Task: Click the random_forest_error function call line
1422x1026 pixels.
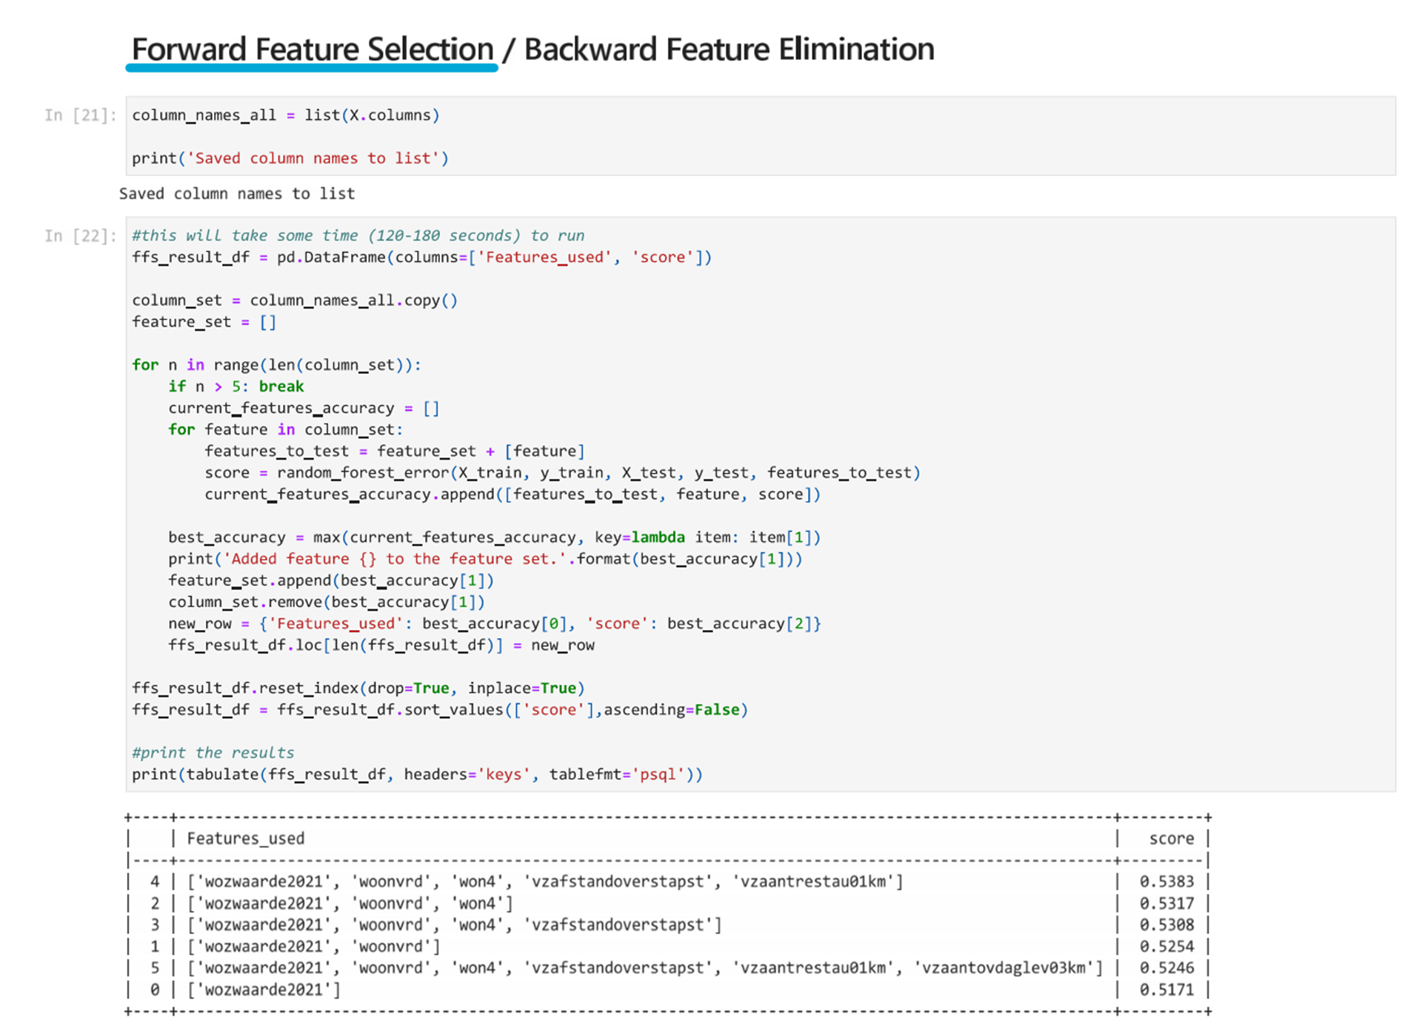Action: [x=561, y=473]
